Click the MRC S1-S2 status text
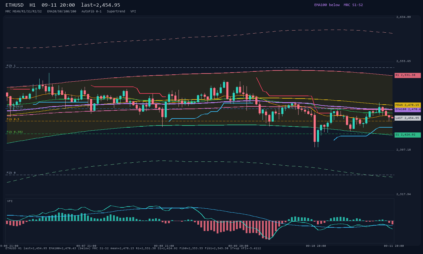The width and height of the screenshot is (423, 254). point(353,5)
